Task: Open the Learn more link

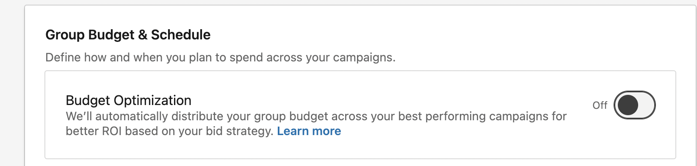Action: click(x=309, y=131)
